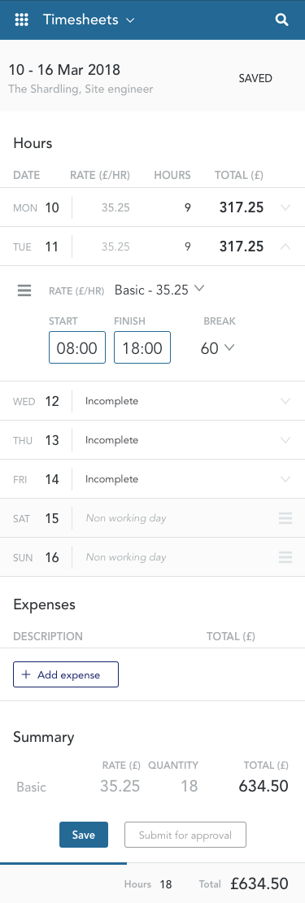Screen dimensions: 305x903
Task: Edit the Finish time field 18:00
Action: coord(142,348)
